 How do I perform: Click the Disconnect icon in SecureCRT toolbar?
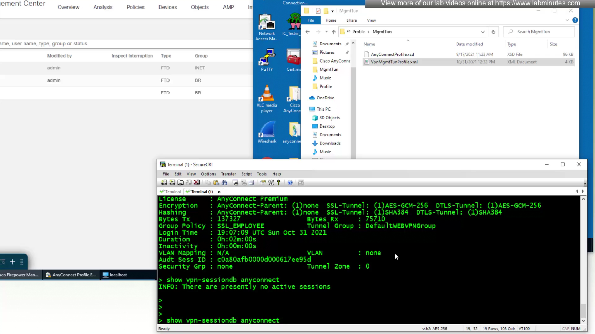197,182
